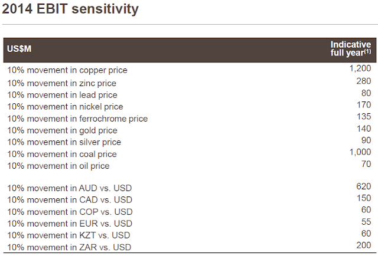This screenshot has height=256, width=378.
Task: Click the 150 CAD sensitivity value
Action: pyautogui.click(x=363, y=198)
